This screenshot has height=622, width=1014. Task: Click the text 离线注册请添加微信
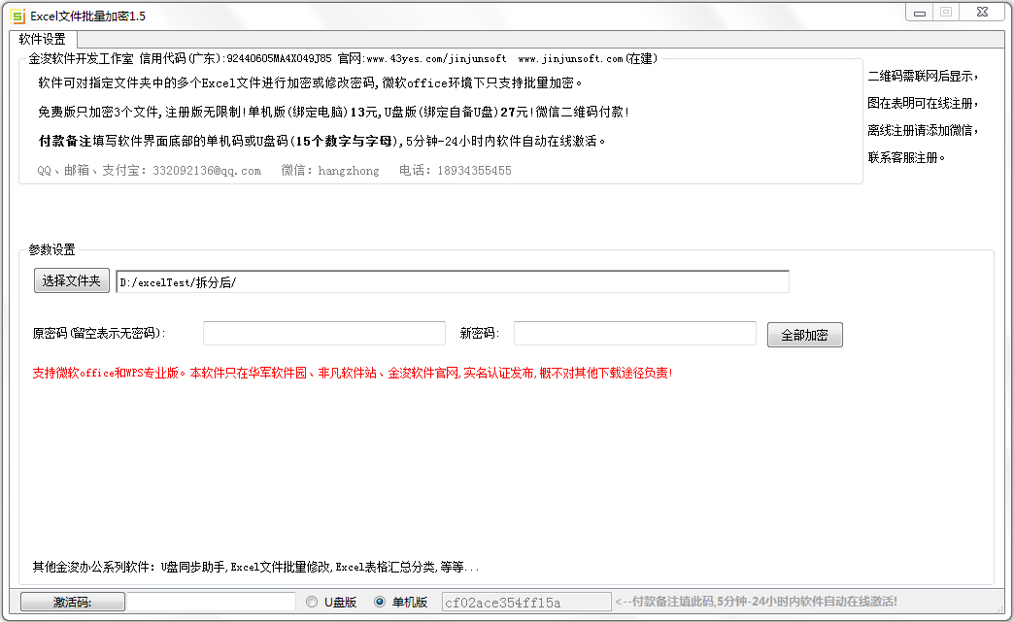(922, 130)
